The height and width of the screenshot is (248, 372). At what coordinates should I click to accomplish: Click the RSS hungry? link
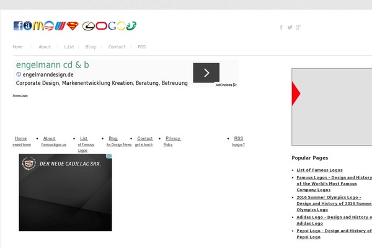tap(239, 141)
